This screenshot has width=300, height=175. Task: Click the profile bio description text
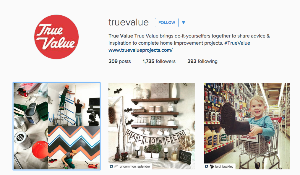pyautogui.click(x=189, y=39)
